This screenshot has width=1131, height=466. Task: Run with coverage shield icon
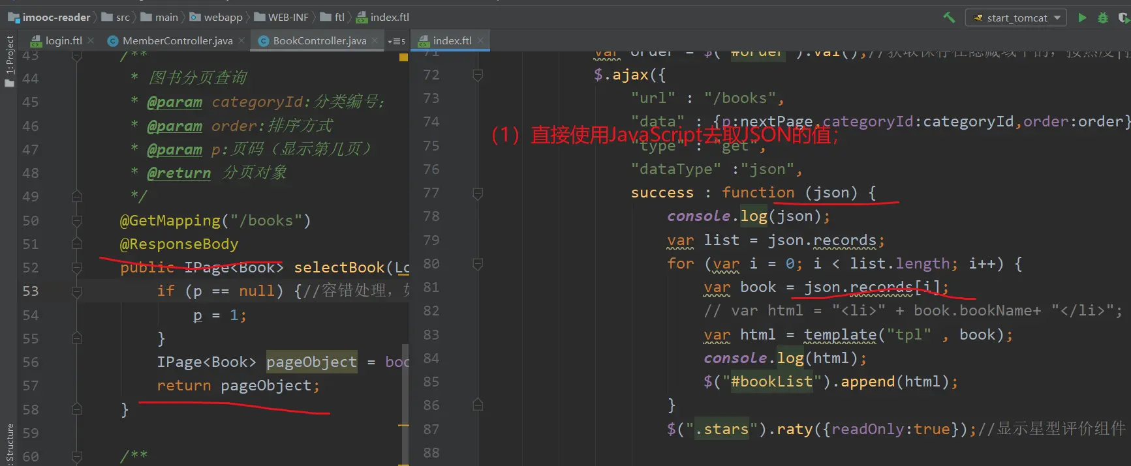[1123, 18]
